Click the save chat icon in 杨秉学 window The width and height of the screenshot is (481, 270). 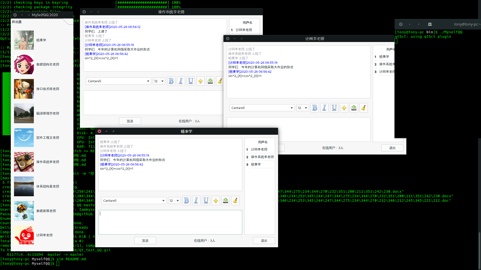(225, 200)
